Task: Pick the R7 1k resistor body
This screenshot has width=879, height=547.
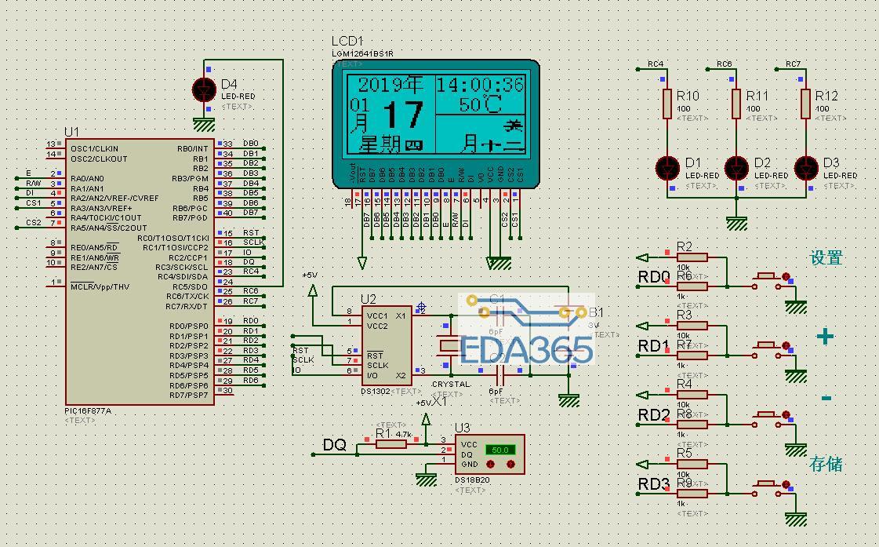Action: 692,356
